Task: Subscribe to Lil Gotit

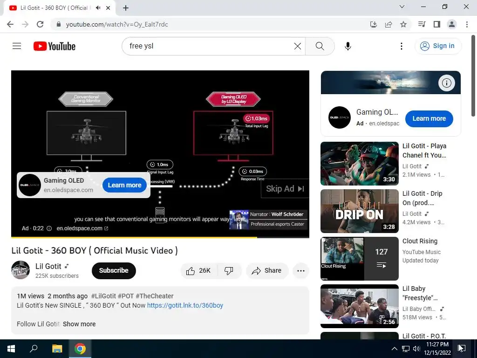Action: [x=114, y=271]
